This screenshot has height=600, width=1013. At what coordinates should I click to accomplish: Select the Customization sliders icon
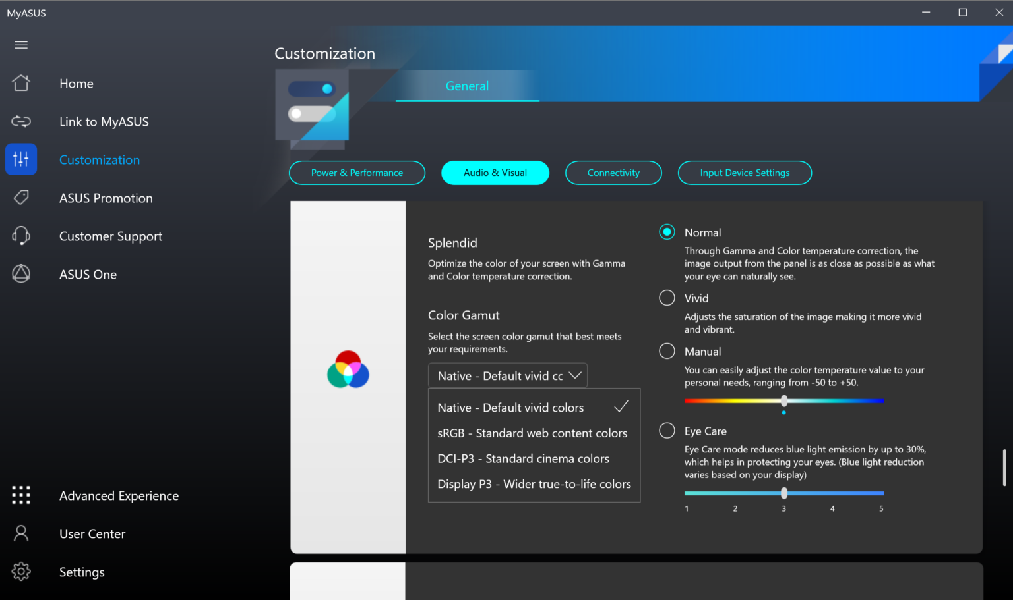[21, 159]
